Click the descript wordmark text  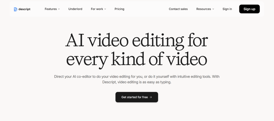point(24,9)
